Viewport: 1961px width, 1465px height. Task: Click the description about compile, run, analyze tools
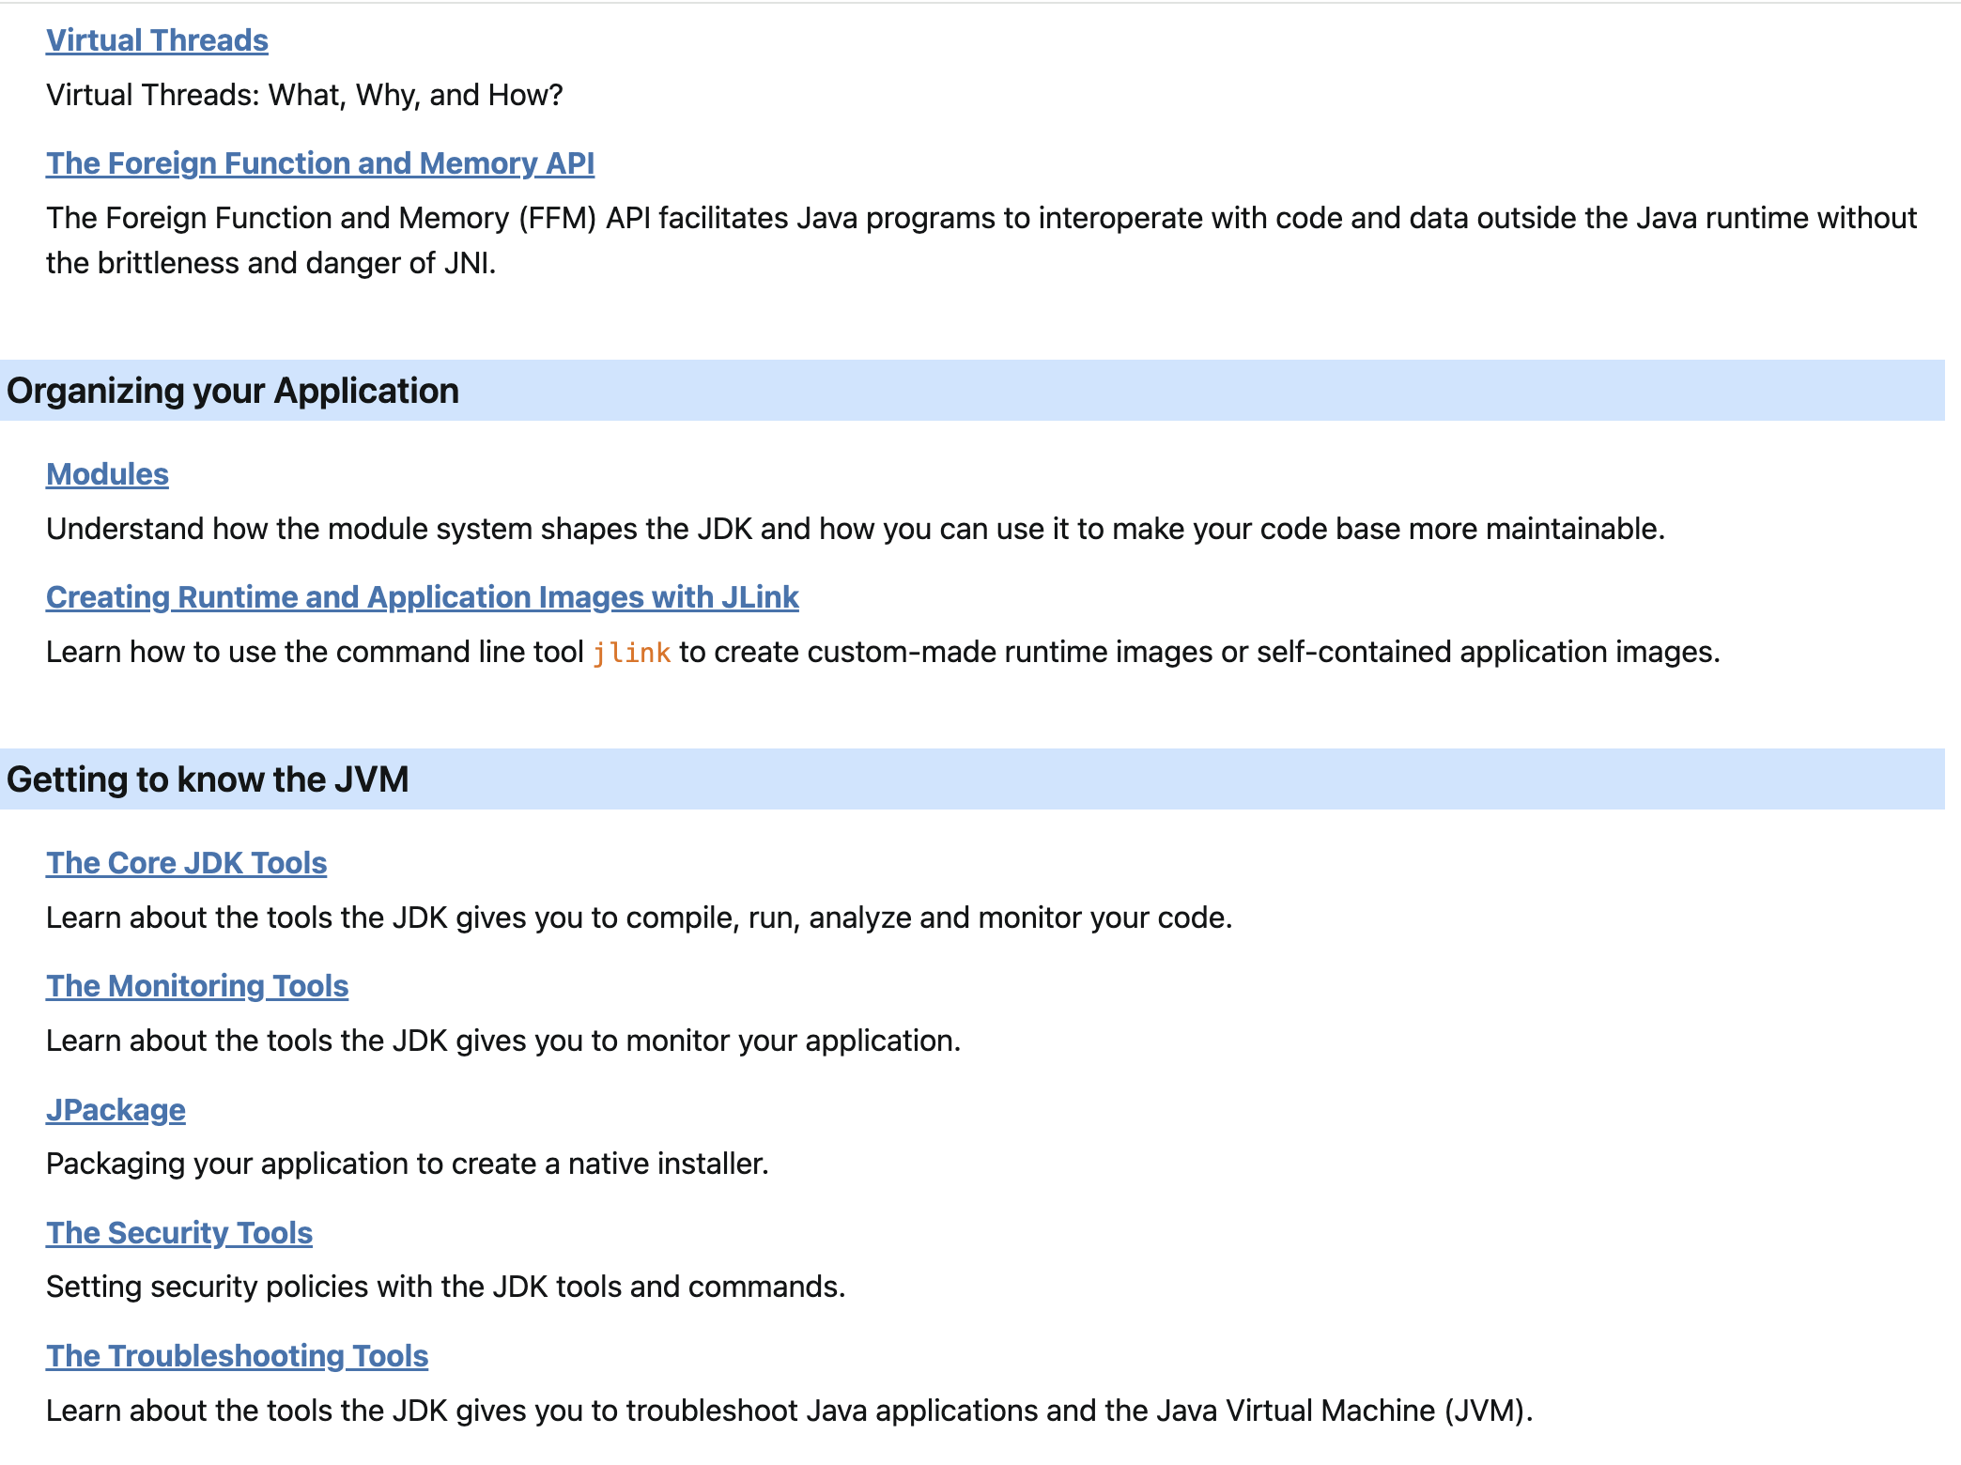click(639, 918)
